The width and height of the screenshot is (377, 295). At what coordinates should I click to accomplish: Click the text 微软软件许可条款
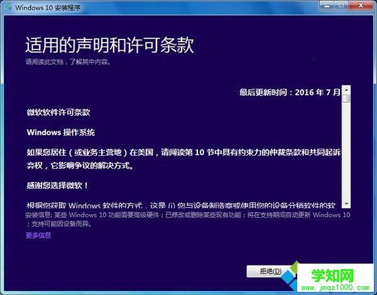[x=58, y=112]
